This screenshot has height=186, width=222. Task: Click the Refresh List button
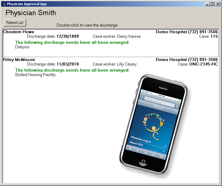[15, 23]
